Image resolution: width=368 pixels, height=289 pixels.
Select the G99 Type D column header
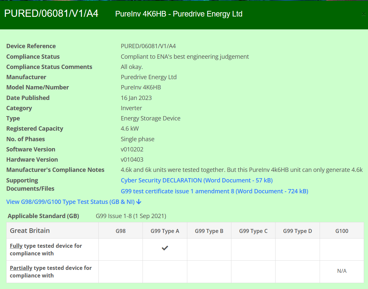297,231
